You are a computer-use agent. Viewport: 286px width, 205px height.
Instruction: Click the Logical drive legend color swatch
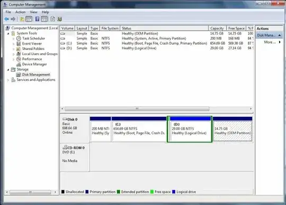tap(174, 192)
